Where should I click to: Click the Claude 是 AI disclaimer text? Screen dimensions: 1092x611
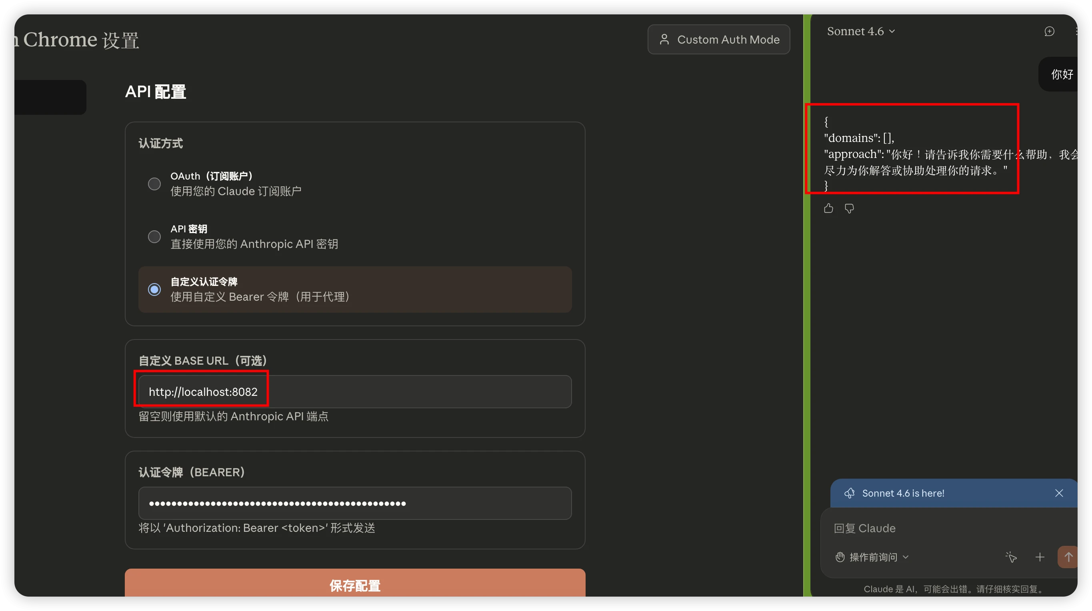(954, 589)
